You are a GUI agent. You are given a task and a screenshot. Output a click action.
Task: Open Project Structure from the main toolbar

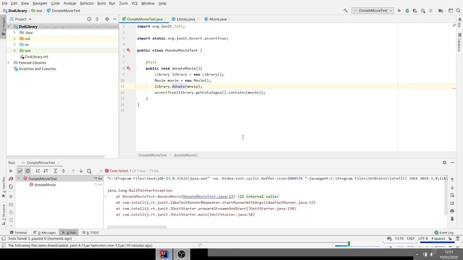pos(441,10)
